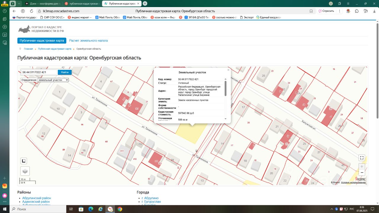This screenshot has width=379, height=213.
Task: Open browser history from sidebar
Action: 5,11
